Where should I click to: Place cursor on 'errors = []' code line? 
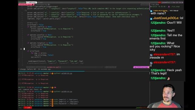[32, 23]
